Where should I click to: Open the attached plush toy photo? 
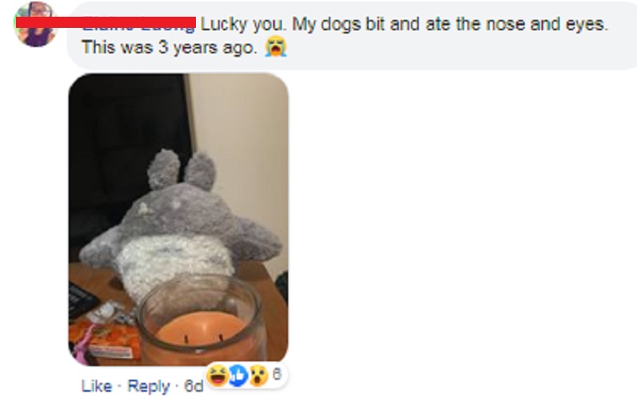coord(178,220)
